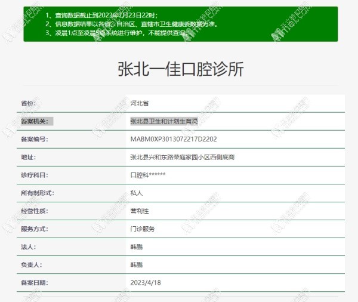The height and width of the screenshot is (302, 358).
Task: Click notice line 2 about 信息数据结果
Action: point(131,24)
